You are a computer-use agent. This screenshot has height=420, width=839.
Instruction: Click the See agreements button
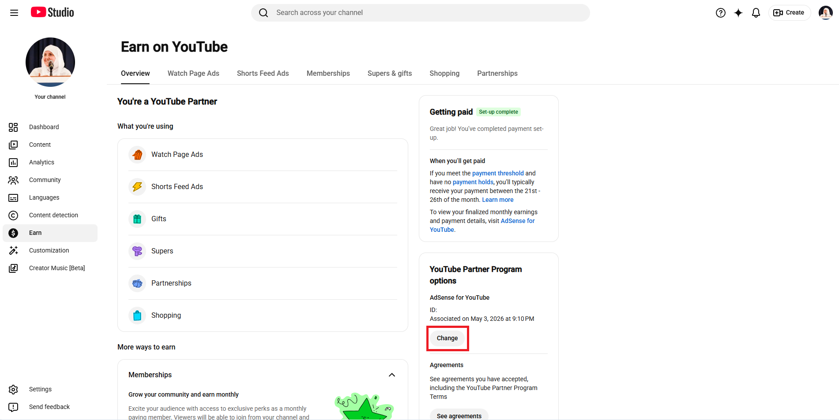point(459,416)
